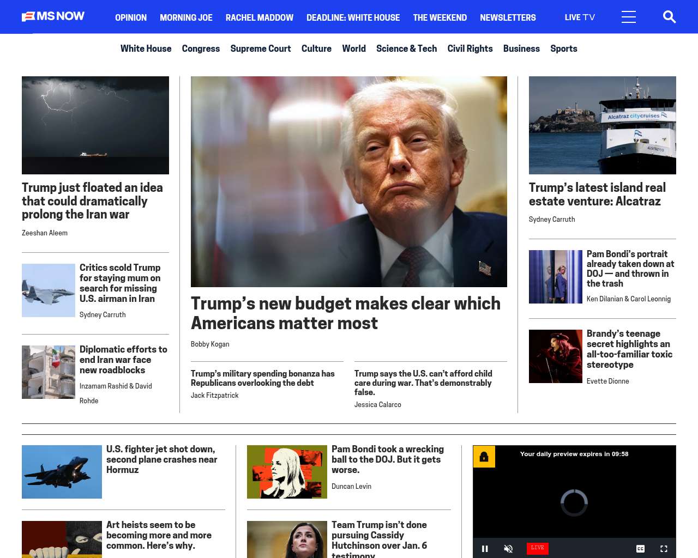
Task: View author Zeeshan Aleem
Action: pos(45,233)
